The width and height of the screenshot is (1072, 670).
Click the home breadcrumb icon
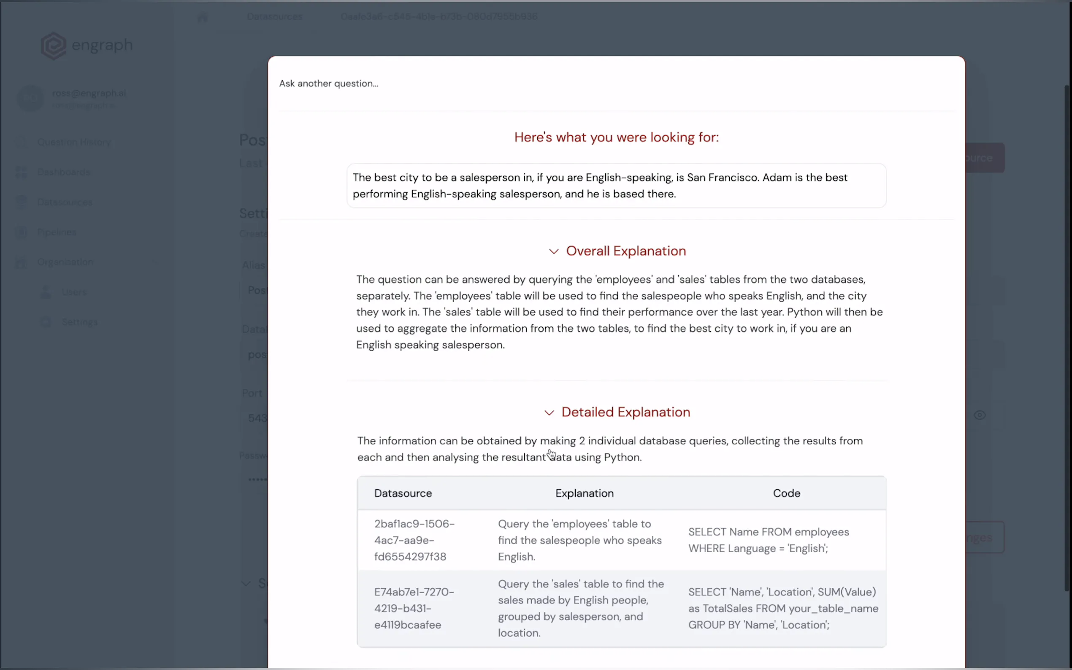202,17
